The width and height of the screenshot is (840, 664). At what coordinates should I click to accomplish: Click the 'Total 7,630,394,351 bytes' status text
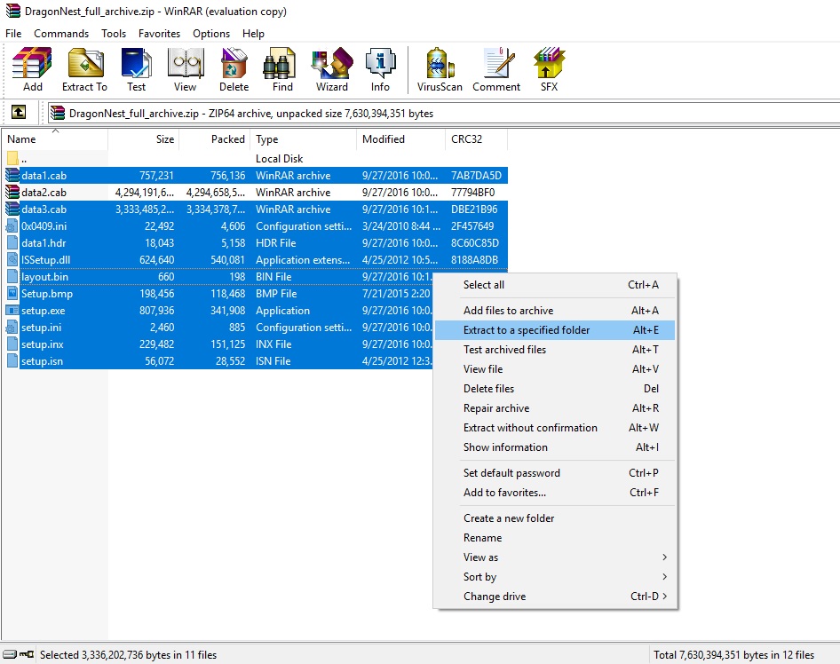coord(734,654)
